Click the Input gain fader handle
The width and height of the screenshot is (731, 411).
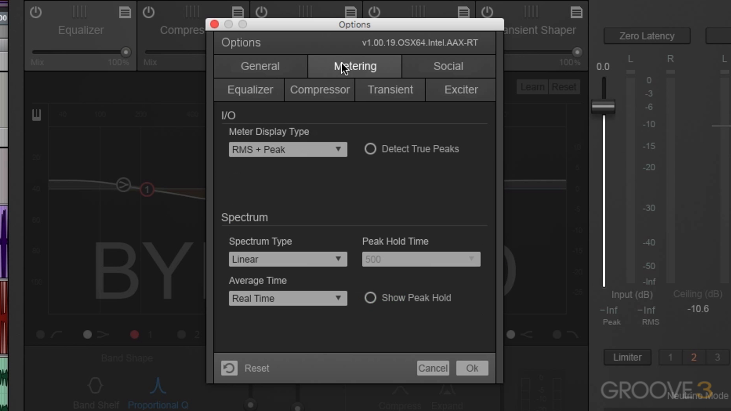[603, 106]
